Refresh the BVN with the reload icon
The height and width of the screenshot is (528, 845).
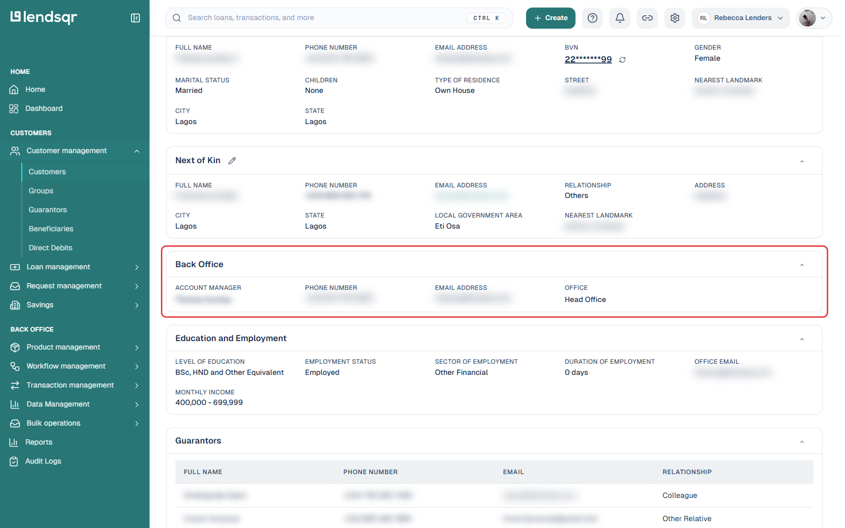(623, 60)
